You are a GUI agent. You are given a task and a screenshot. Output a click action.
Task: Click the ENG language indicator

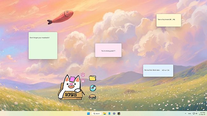point(190,113)
